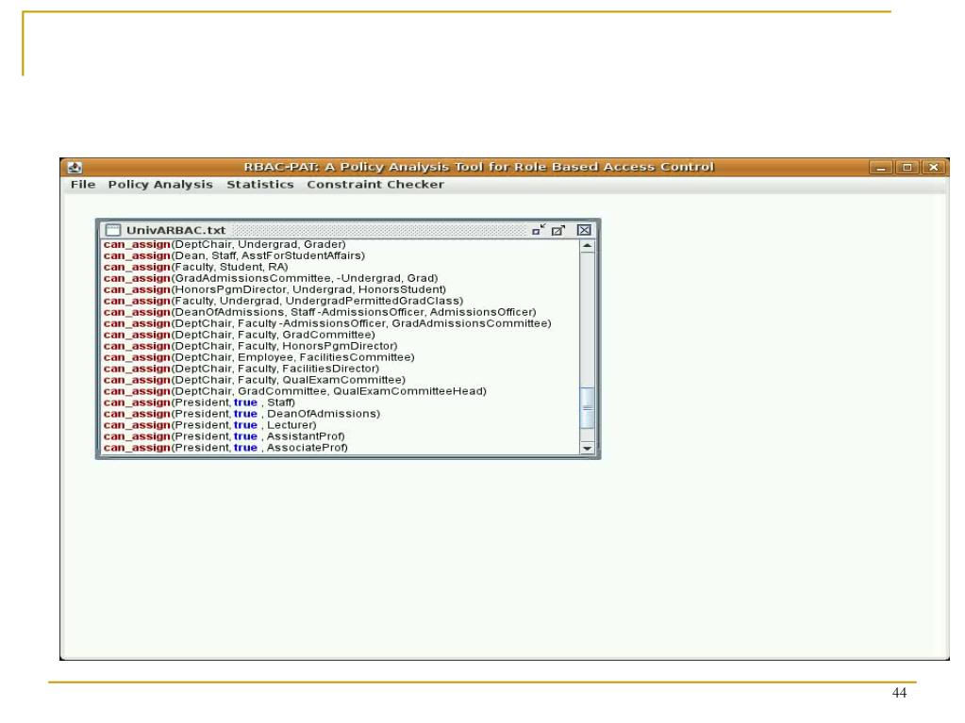Click the line can_assign(President, true, Lecturer)
The image size is (965, 723).
tap(209, 425)
